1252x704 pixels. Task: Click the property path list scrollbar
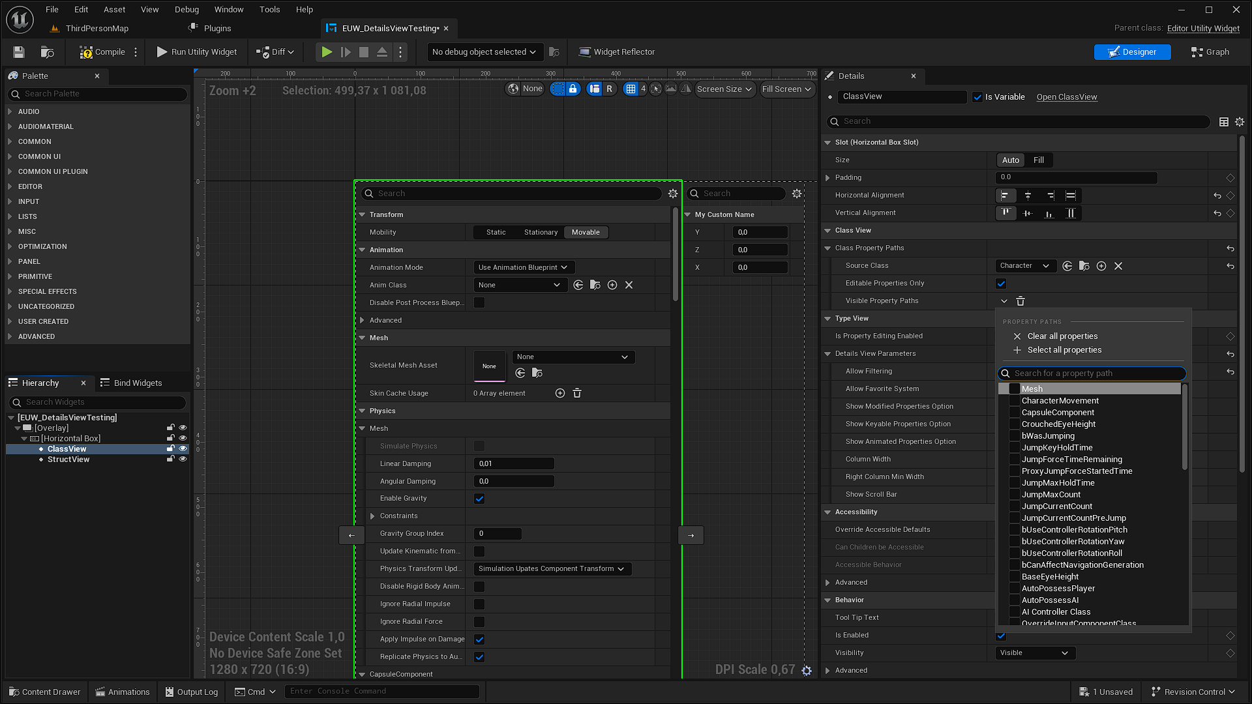click(1185, 427)
